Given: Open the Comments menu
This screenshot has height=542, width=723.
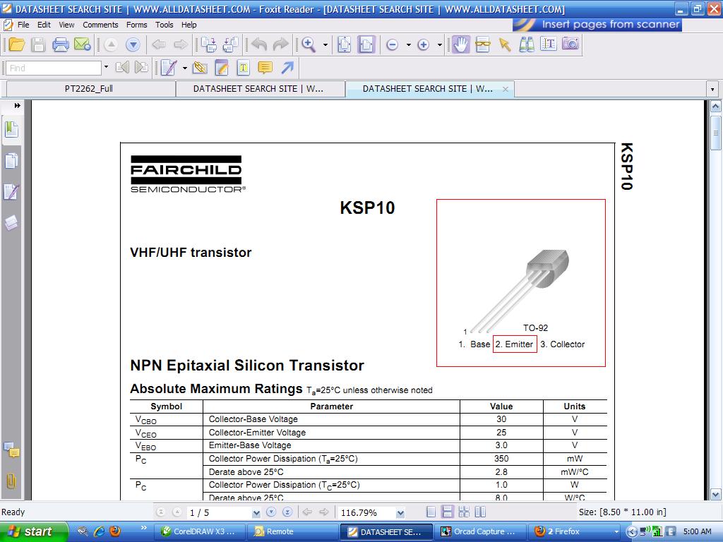Looking at the screenshot, I should (x=100, y=25).
